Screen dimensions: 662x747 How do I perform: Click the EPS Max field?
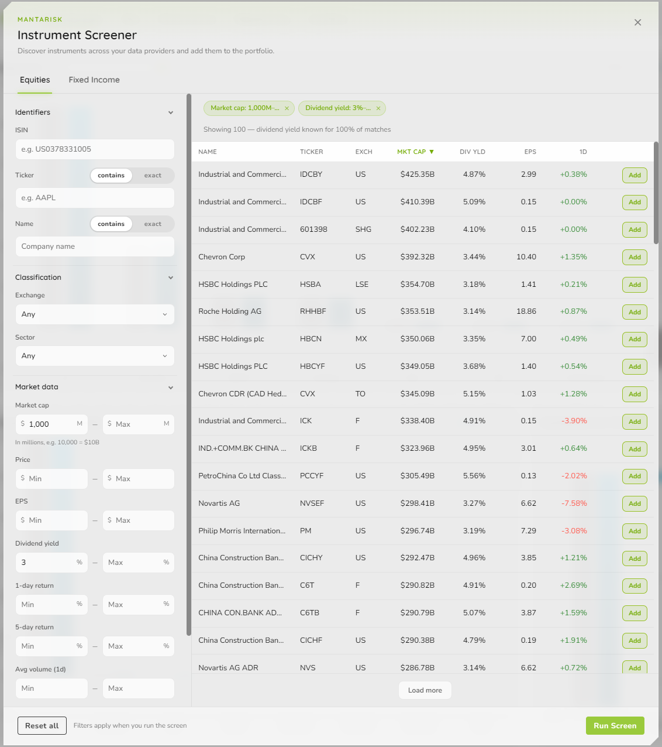click(139, 520)
